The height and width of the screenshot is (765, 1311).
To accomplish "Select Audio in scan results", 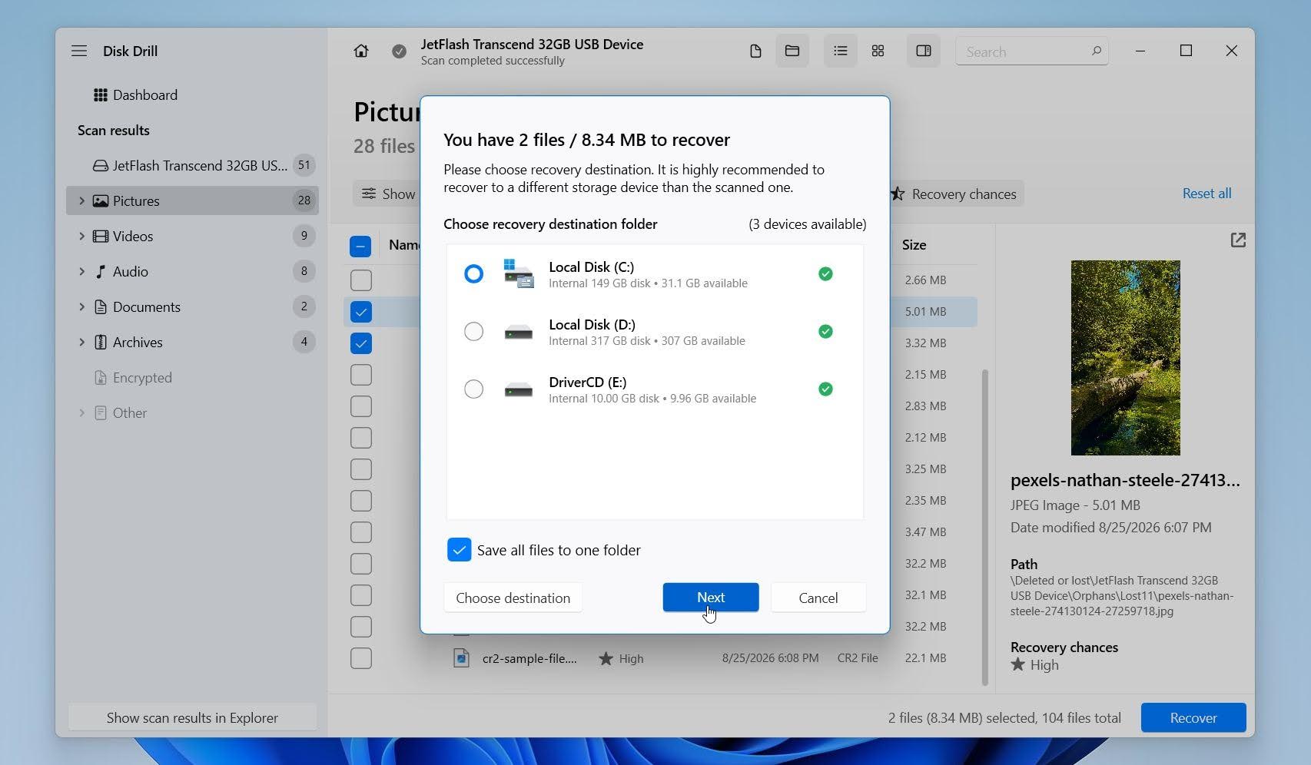I will coord(192,271).
